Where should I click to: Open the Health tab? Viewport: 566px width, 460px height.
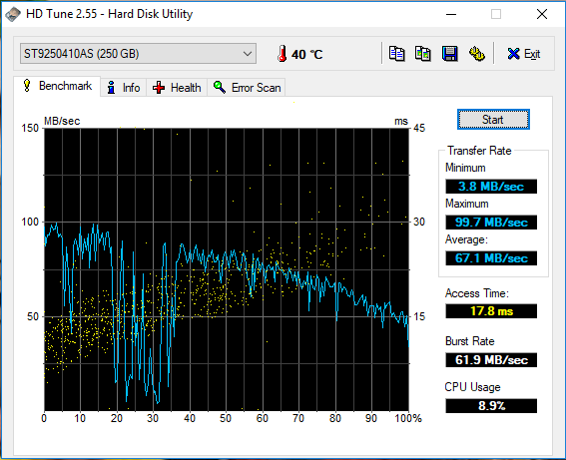click(x=177, y=87)
